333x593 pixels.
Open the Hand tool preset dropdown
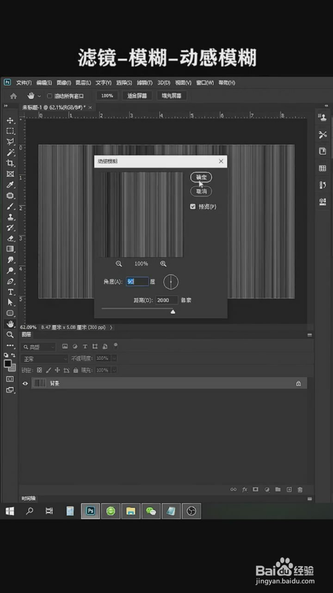(x=39, y=96)
